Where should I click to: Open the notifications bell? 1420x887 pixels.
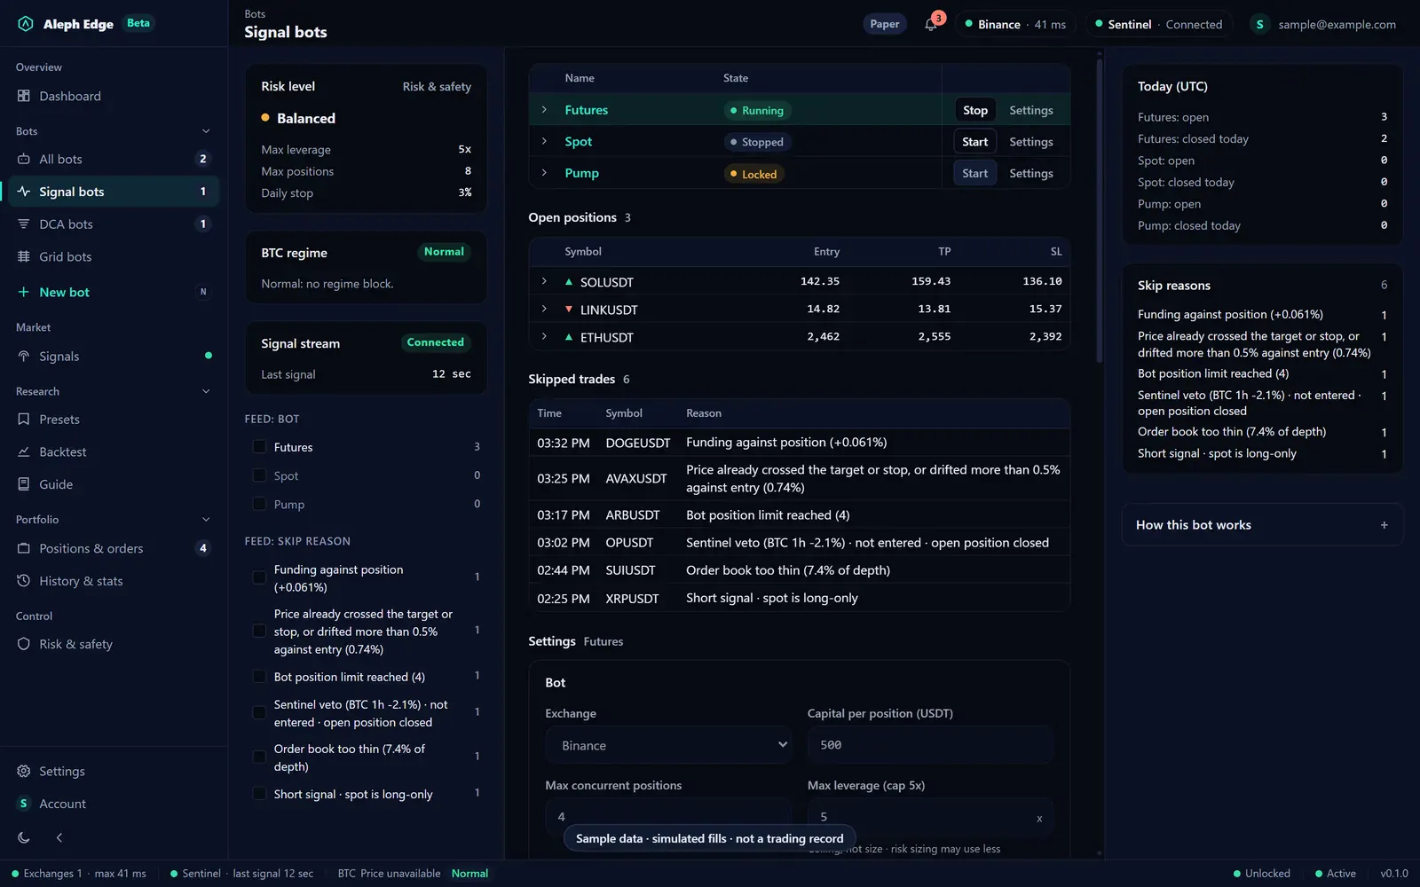(x=930, y=24)
